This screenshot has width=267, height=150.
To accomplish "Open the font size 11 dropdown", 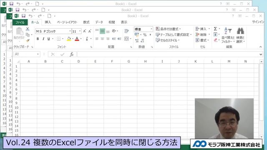I will click(x=80, y=31).
